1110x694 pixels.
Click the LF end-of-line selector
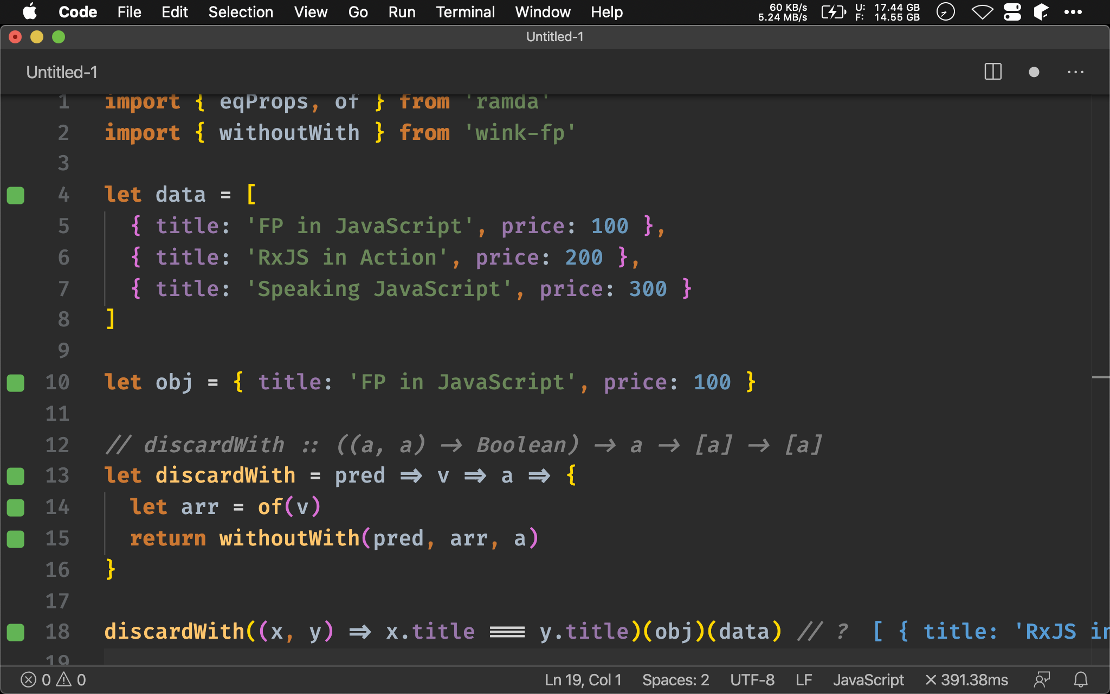click(x=804, y=680)
